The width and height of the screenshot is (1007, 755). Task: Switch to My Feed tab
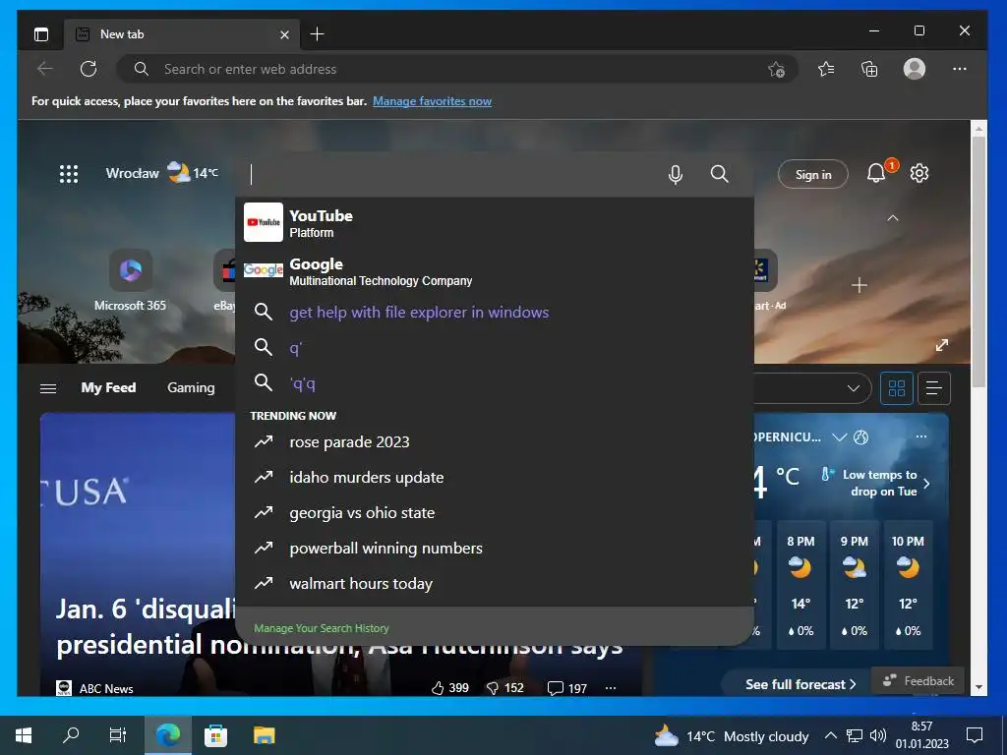[x=108, y=387]
